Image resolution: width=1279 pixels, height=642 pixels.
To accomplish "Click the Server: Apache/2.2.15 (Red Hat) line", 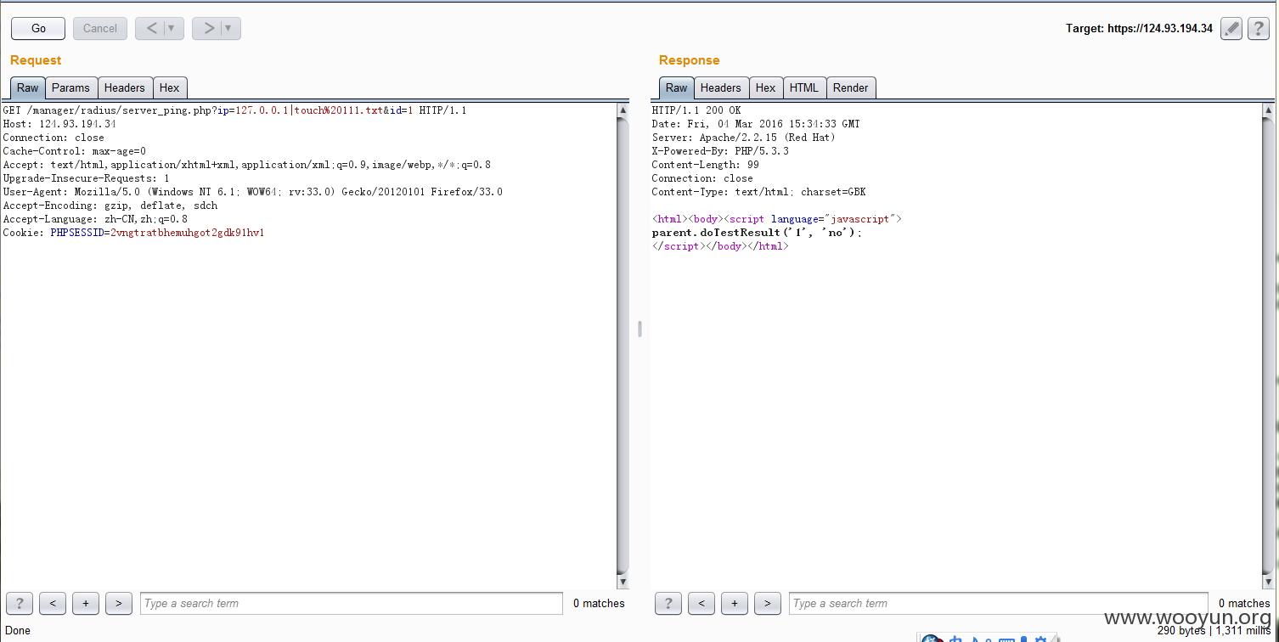I will point(744,138).
